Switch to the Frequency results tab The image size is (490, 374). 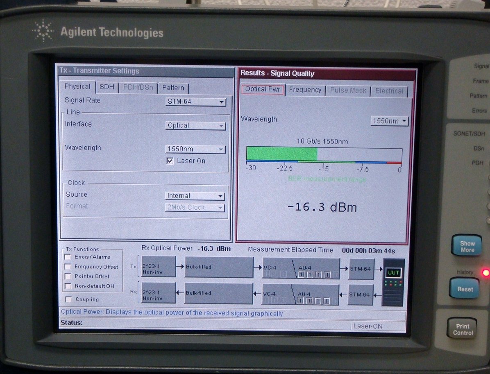tap(305, 90)
